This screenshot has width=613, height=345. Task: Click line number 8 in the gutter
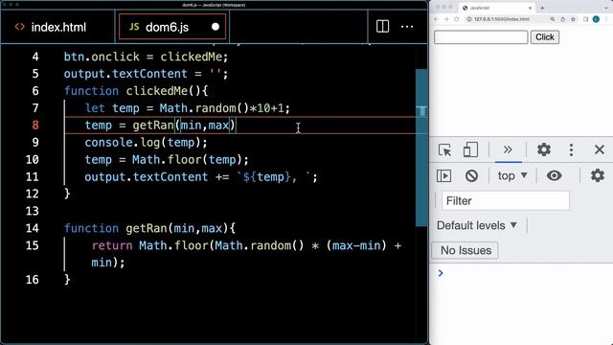(35, 126)
